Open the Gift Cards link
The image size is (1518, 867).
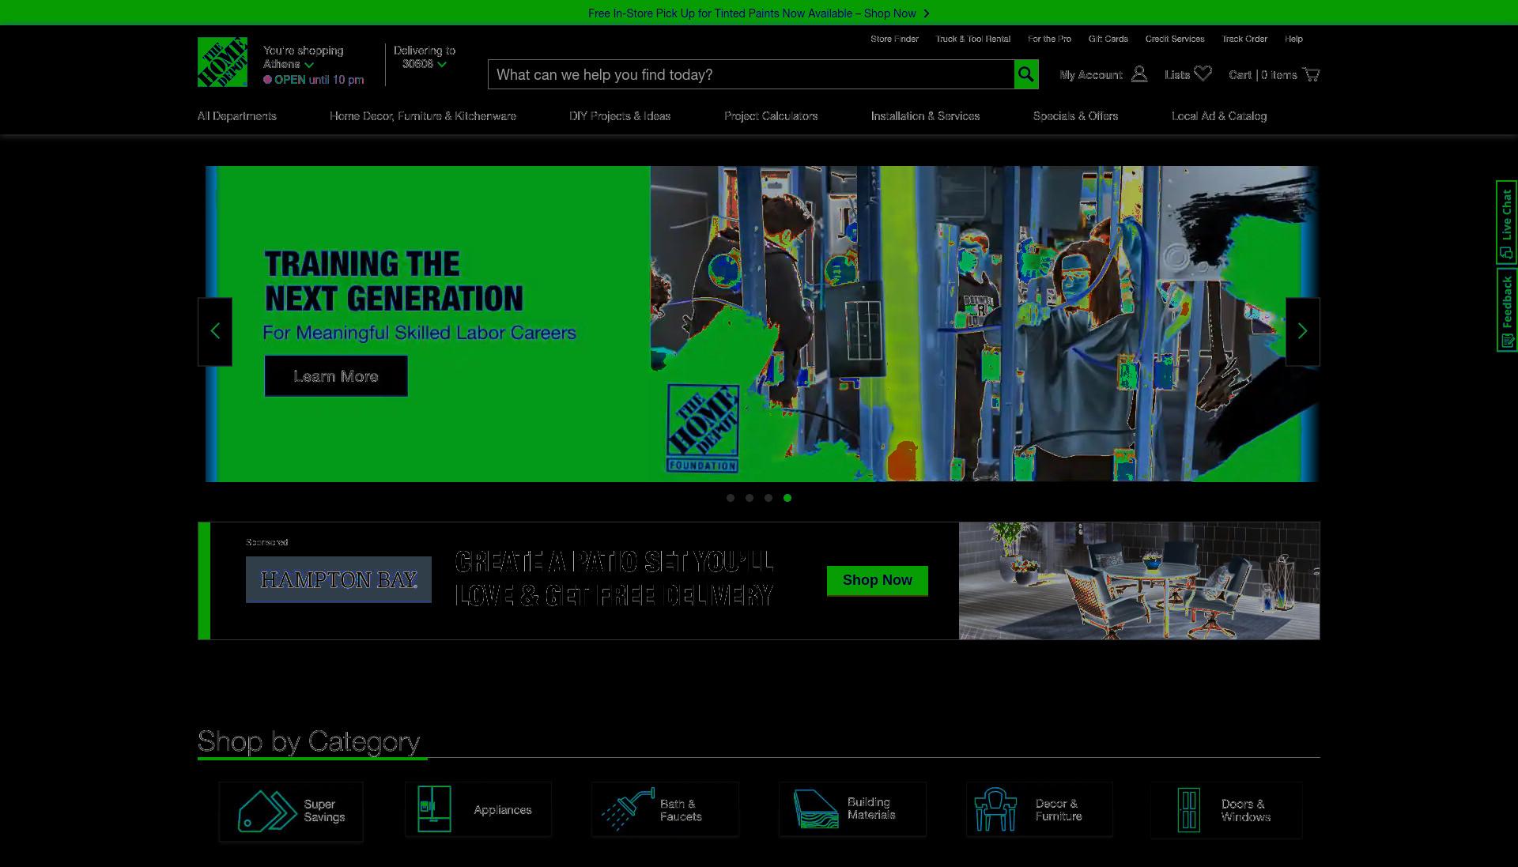point(1108,39)
